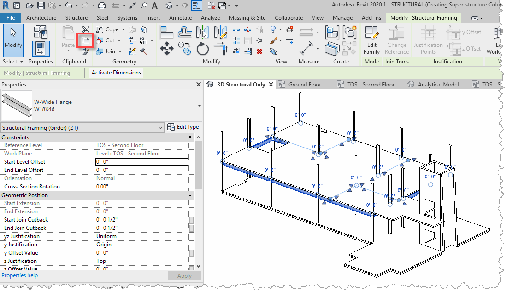
Task: Click Properties scrollbar down arrow
Action: click(199, 266)
